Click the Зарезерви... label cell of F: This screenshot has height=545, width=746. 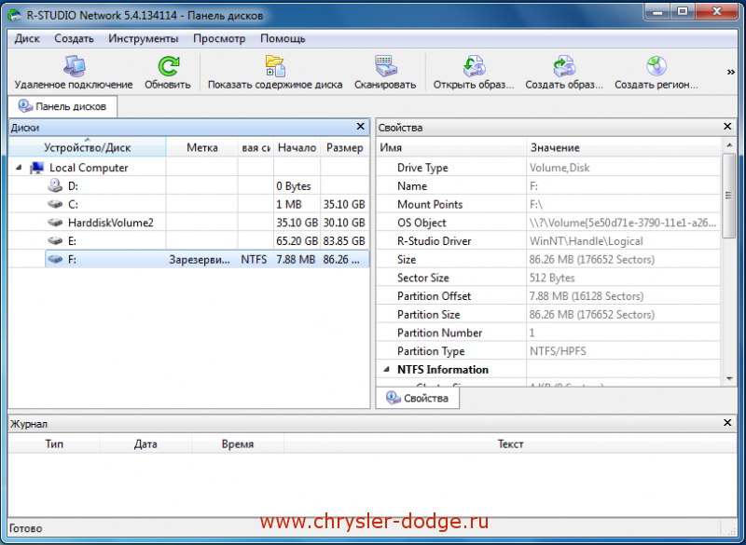point(200,259)
